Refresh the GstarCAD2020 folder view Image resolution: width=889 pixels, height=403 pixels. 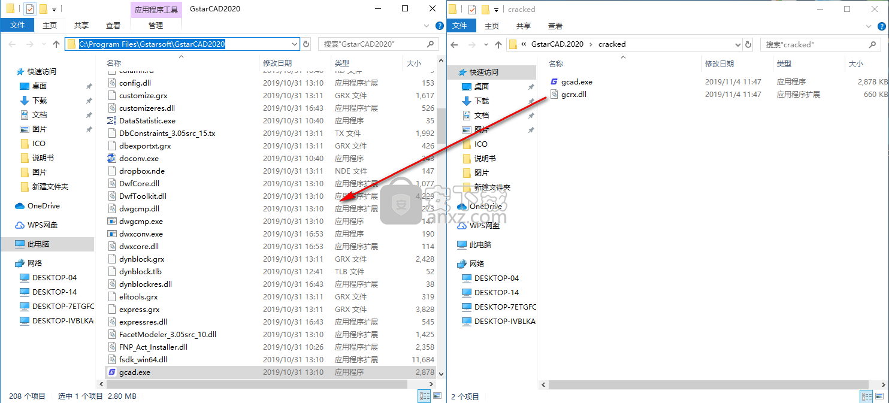[x=306, y=44]
